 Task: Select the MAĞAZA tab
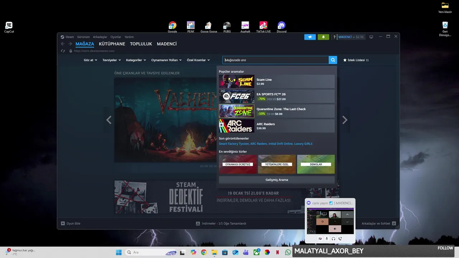click(x=85, y=44)
